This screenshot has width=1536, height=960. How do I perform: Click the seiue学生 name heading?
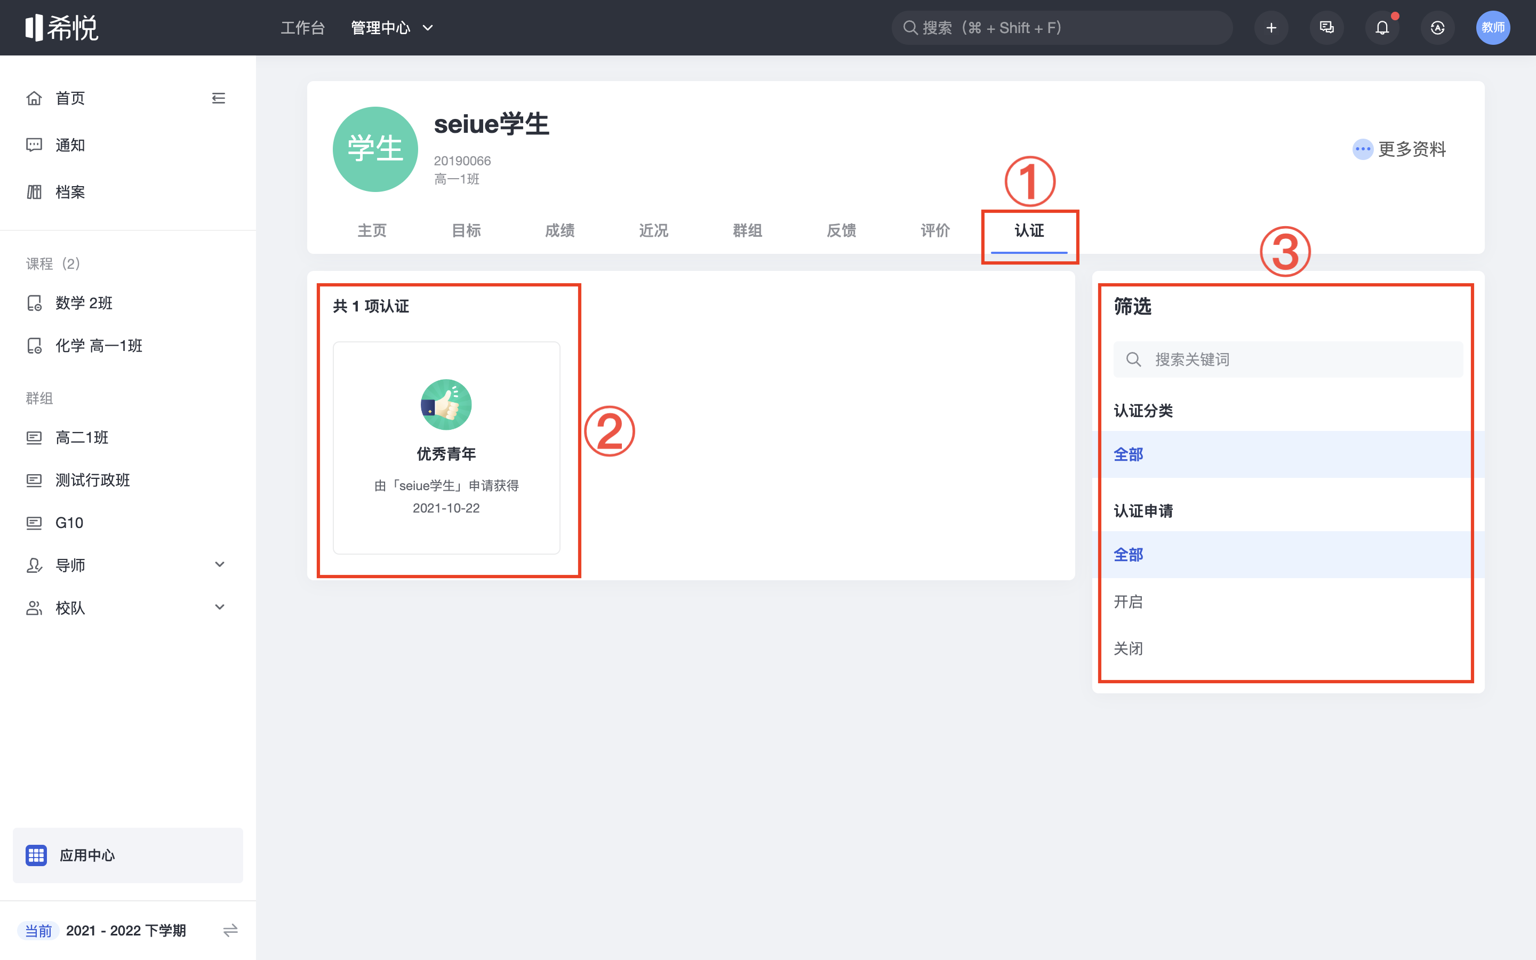(491, 124)
